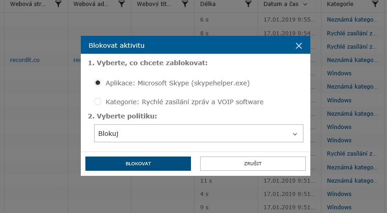Select the 9 s duration cell

coord(204,207)
